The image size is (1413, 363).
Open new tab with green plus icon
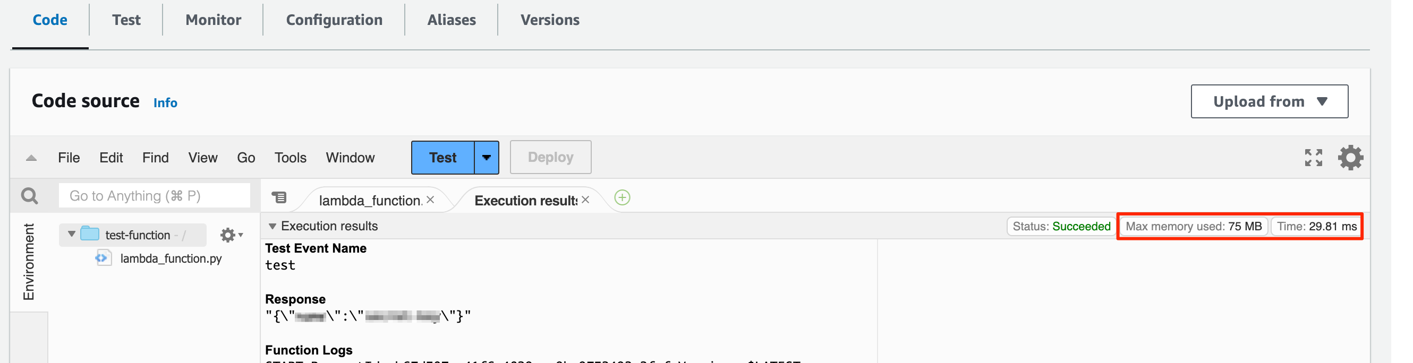622,198
